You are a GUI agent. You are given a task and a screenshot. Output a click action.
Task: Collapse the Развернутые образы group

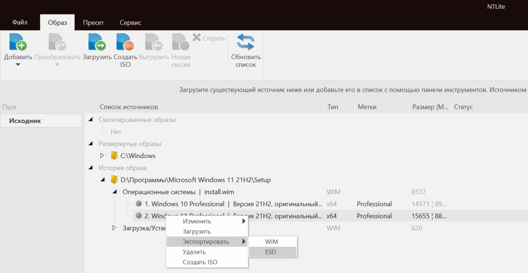click(x=91, y=144)
